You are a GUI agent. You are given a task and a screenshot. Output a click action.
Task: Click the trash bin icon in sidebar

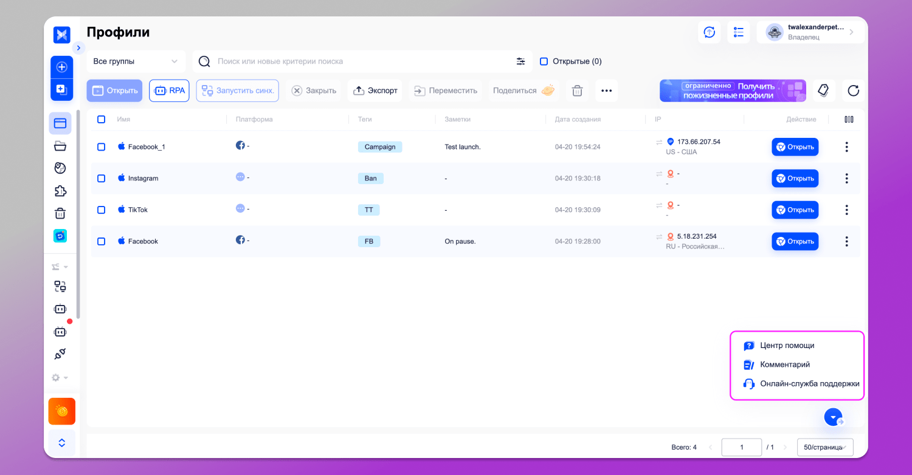click(x=60, y=213)
